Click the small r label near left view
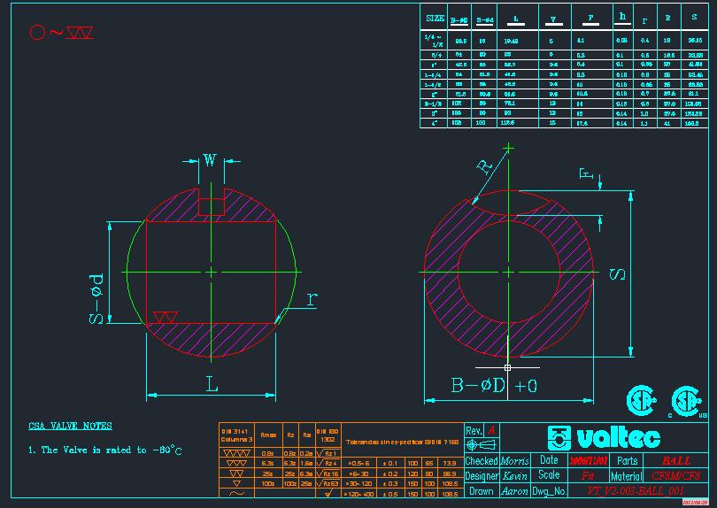Image resolution: width=717 pixels, height=508 pixels. point(311,300)
